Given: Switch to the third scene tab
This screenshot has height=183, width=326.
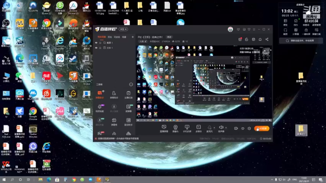Looking at the screenshot, I should click(117, 37).
